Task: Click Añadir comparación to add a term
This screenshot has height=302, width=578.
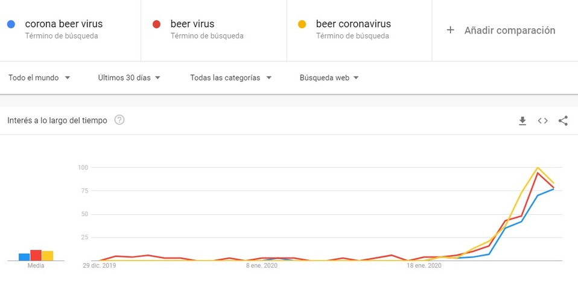Action: pyautogui.click(x=509, y=31)
